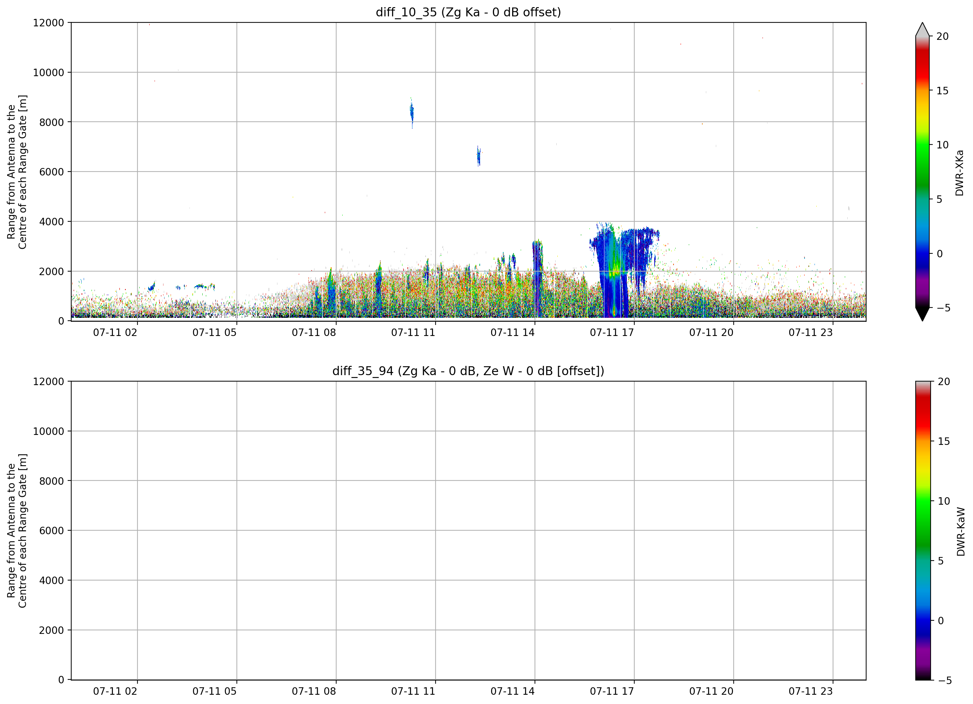Click the narrow blue column at 07-11 14

point(537,279)
